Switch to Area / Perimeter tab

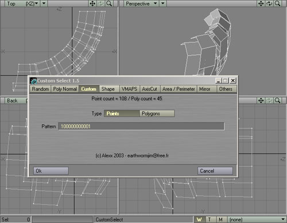(x=179, y=89)
